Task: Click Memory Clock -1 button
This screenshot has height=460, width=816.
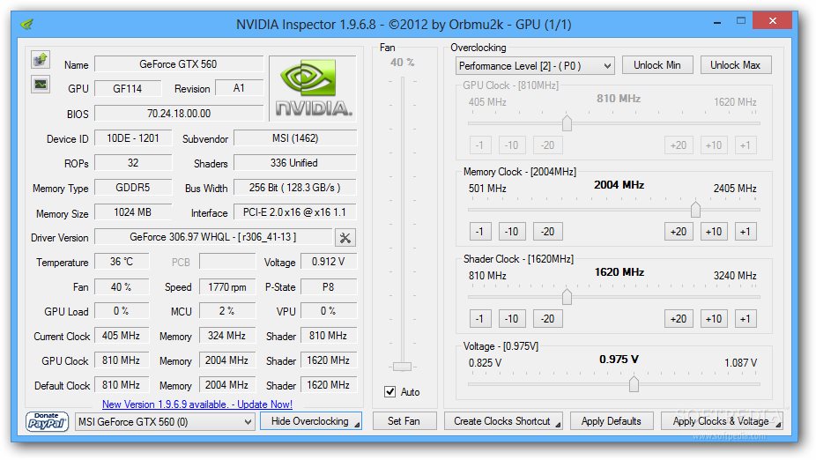Action: coord(479,232)
